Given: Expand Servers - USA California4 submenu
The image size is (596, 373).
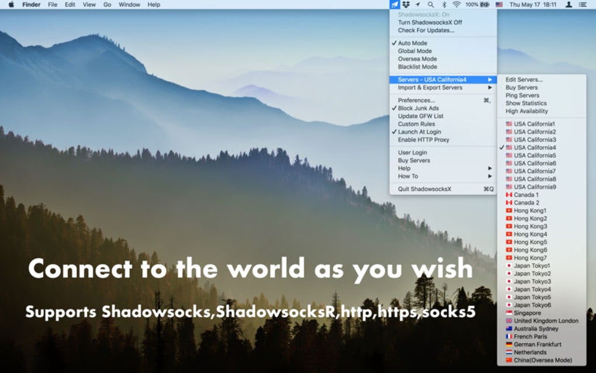Looking at the screenshot, I should tap(443, 80).
